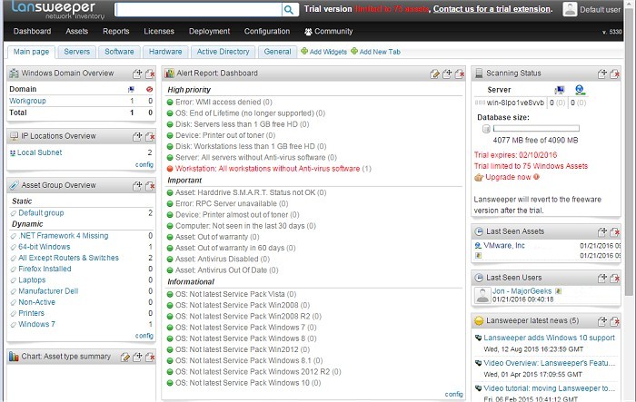Open the Configuration menu
This screenshot has height=402, width=636.
[267, 31]
